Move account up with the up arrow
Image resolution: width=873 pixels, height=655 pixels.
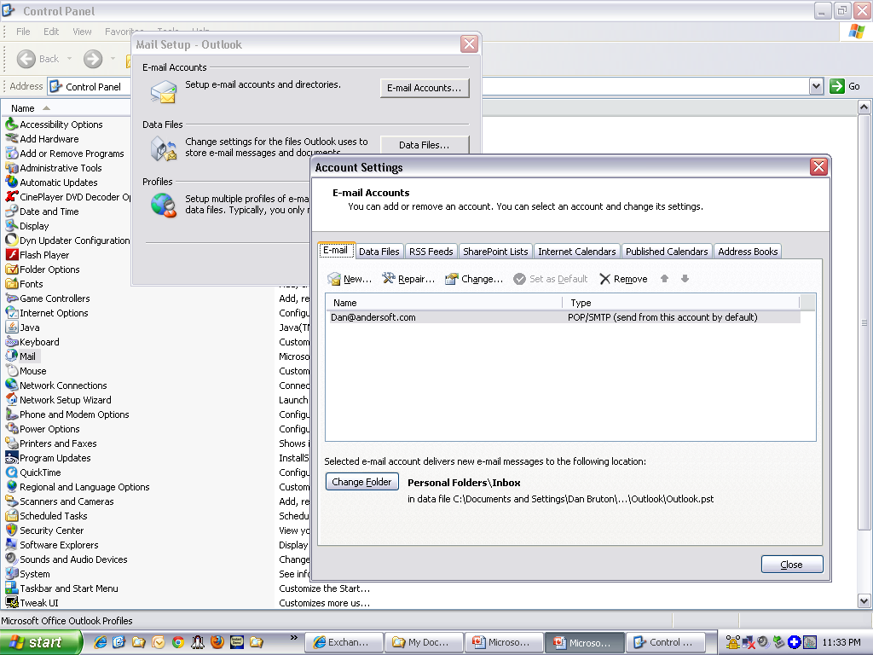point(664,279)
